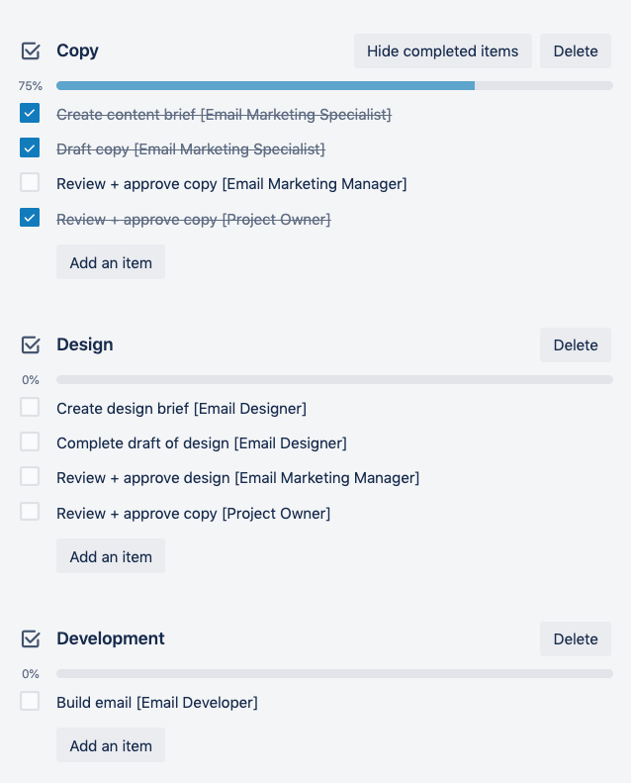The height and width of the screenshot is (783, 631).
Task: Uncheck the completed Project Owner copy review
Action: point(30,218)
